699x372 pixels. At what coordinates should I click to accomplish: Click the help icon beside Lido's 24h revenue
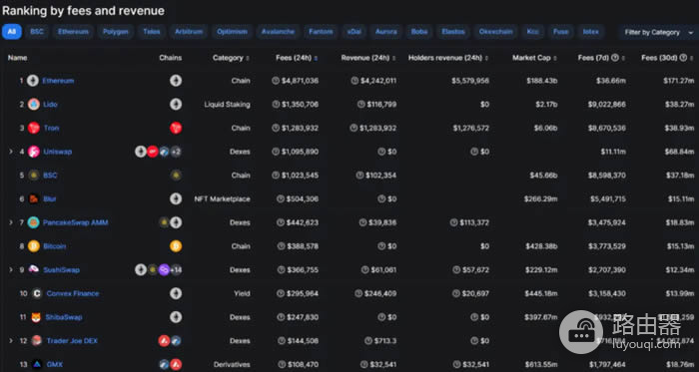pos(361,104)
